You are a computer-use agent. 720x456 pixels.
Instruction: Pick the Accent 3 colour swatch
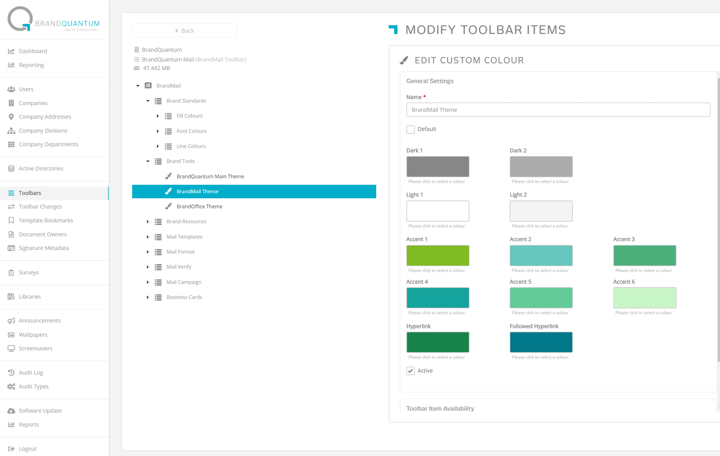coord(645,256)
